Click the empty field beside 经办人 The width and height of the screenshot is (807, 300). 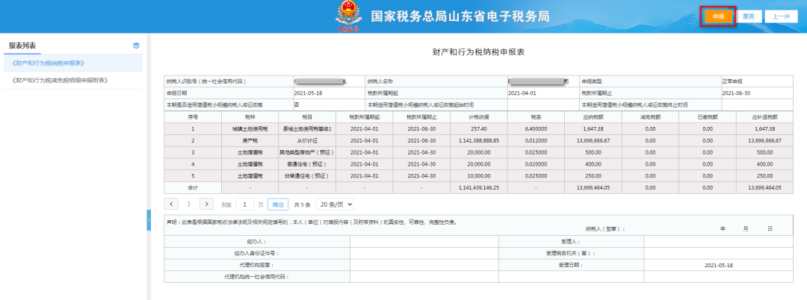tap(424, 242)
